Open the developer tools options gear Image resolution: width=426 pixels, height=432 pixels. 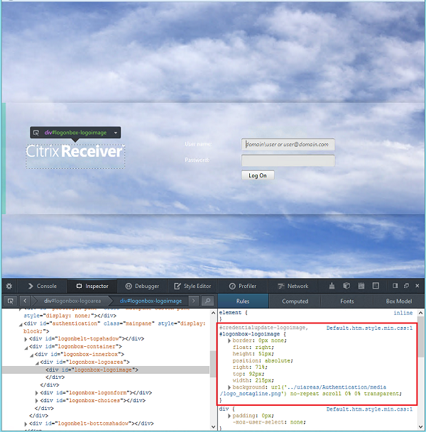(9, 286)
